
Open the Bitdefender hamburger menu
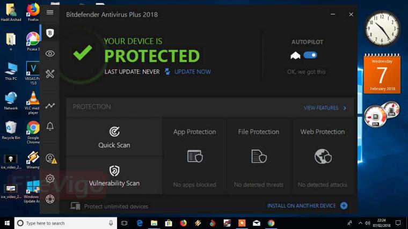pos(50,12)
